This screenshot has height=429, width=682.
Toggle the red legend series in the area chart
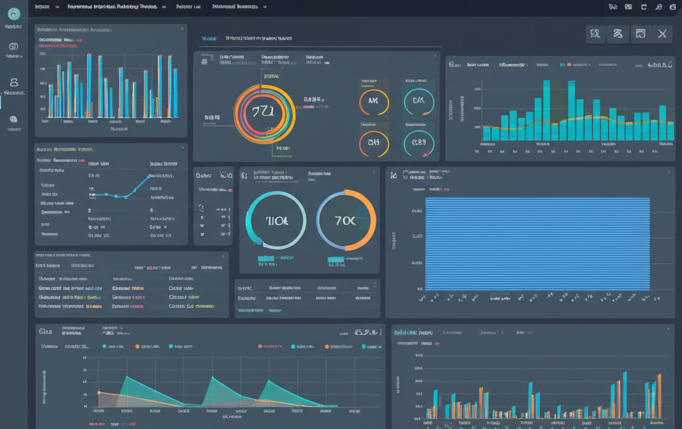(260, 346)
